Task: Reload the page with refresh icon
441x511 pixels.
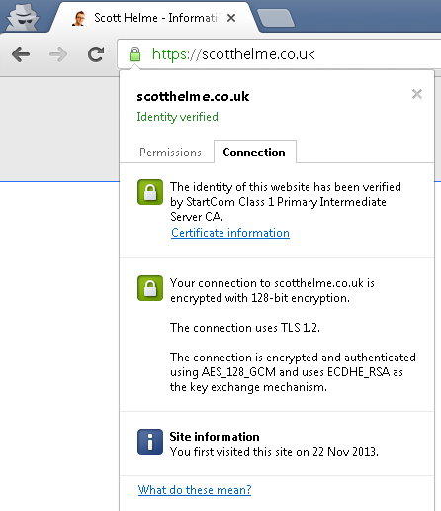Action: 96,54
